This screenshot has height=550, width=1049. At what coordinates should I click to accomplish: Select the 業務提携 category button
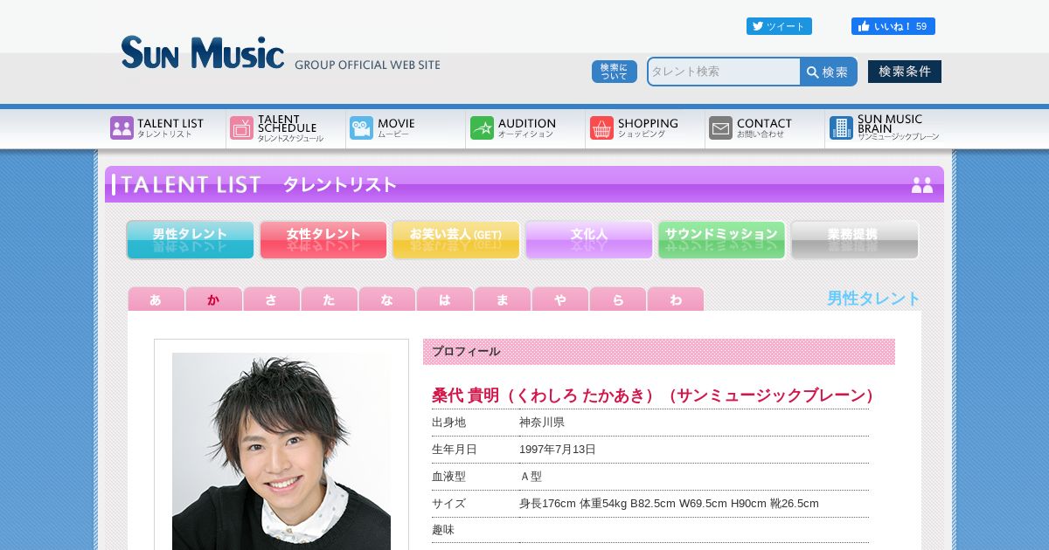click(855, 240)
